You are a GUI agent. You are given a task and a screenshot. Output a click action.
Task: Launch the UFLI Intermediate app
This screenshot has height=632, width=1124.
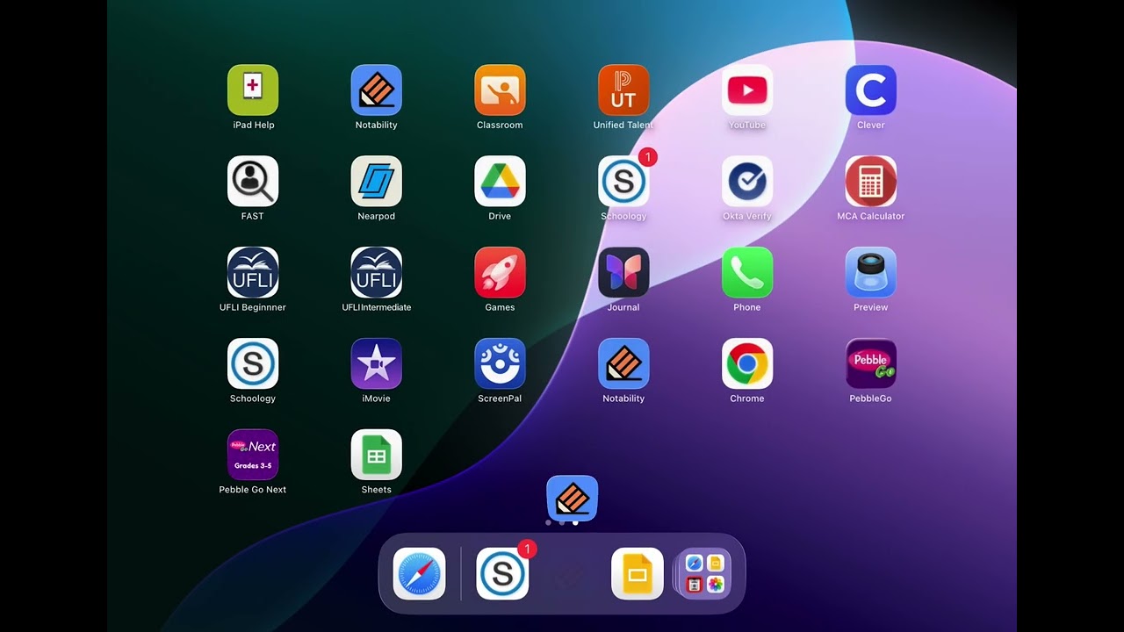coord(377,273)
